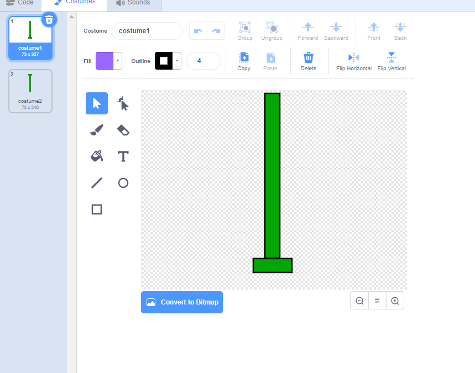Image resolution: width=475 pixels, height=373 pixels.
Task: Switch to the Code tab
Action: coord(20,3)
